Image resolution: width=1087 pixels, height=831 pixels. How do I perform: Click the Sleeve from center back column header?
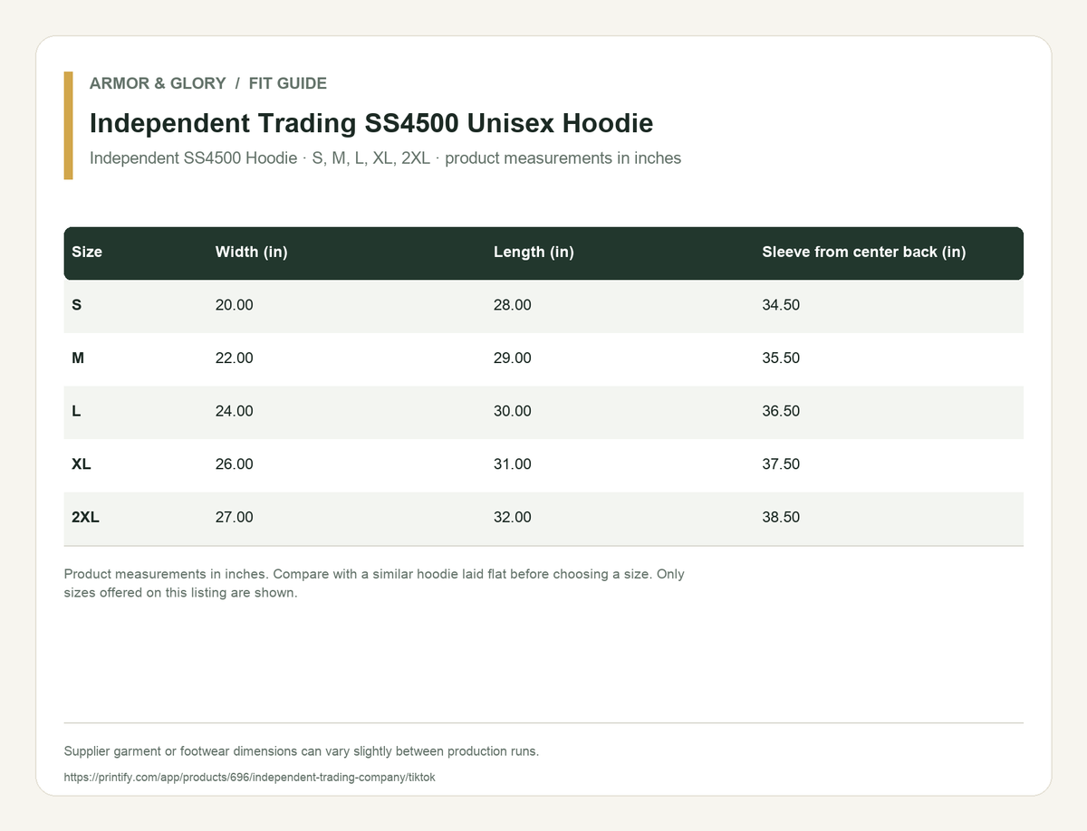[x=864, y=253]
